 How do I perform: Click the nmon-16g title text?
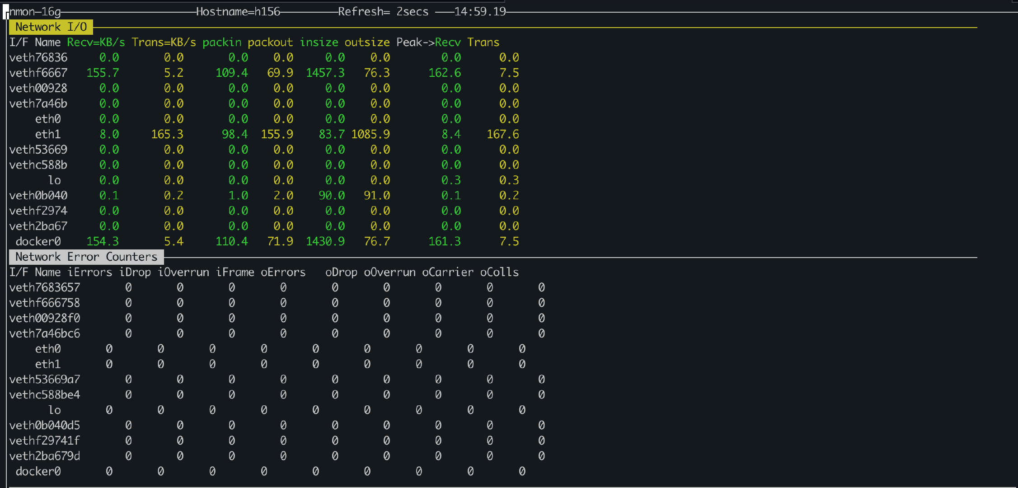35,12
